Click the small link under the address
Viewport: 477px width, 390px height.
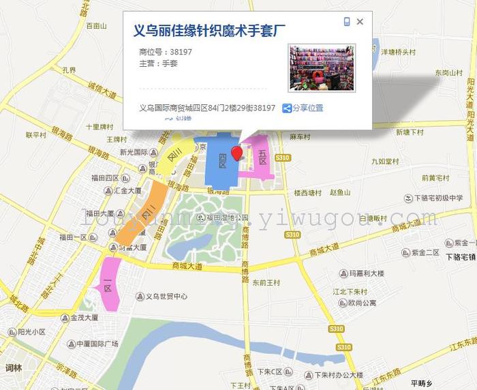pyautogui.click(x=179, y=119)
